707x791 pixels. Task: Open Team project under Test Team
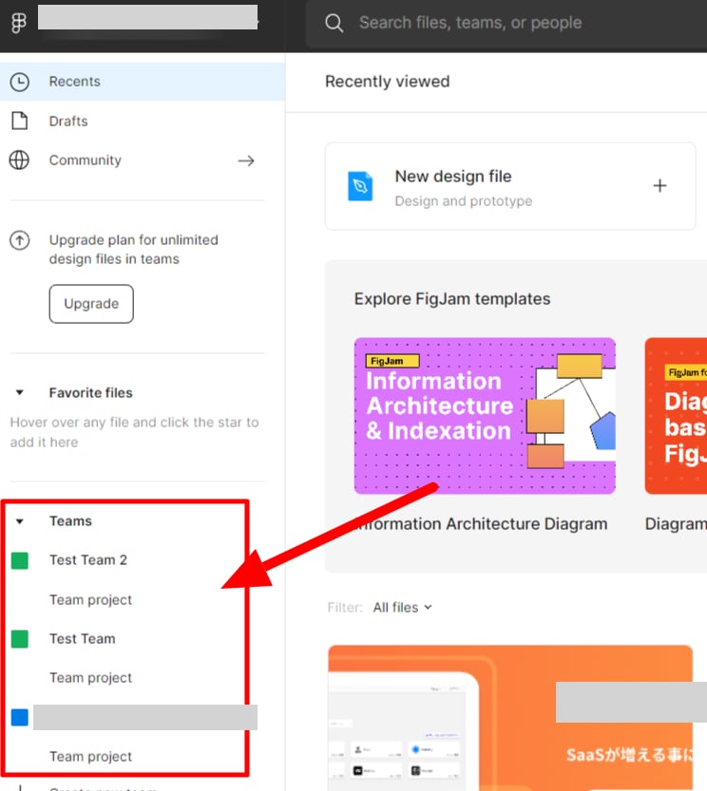point(90,678)
